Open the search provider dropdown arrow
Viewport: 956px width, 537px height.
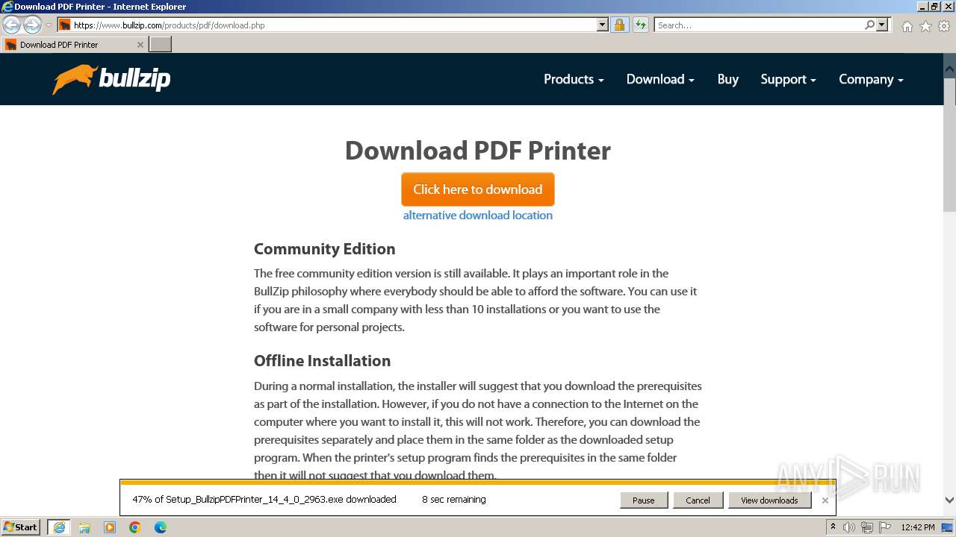pyautogui.click(x=882, y=25)
